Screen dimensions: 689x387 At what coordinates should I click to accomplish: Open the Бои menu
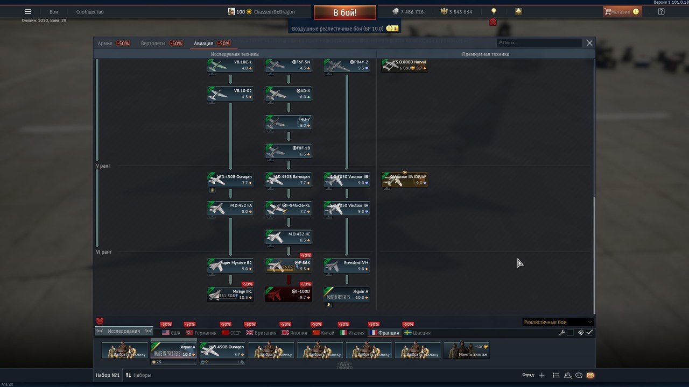pyautogui.click(x=54, y=12)
